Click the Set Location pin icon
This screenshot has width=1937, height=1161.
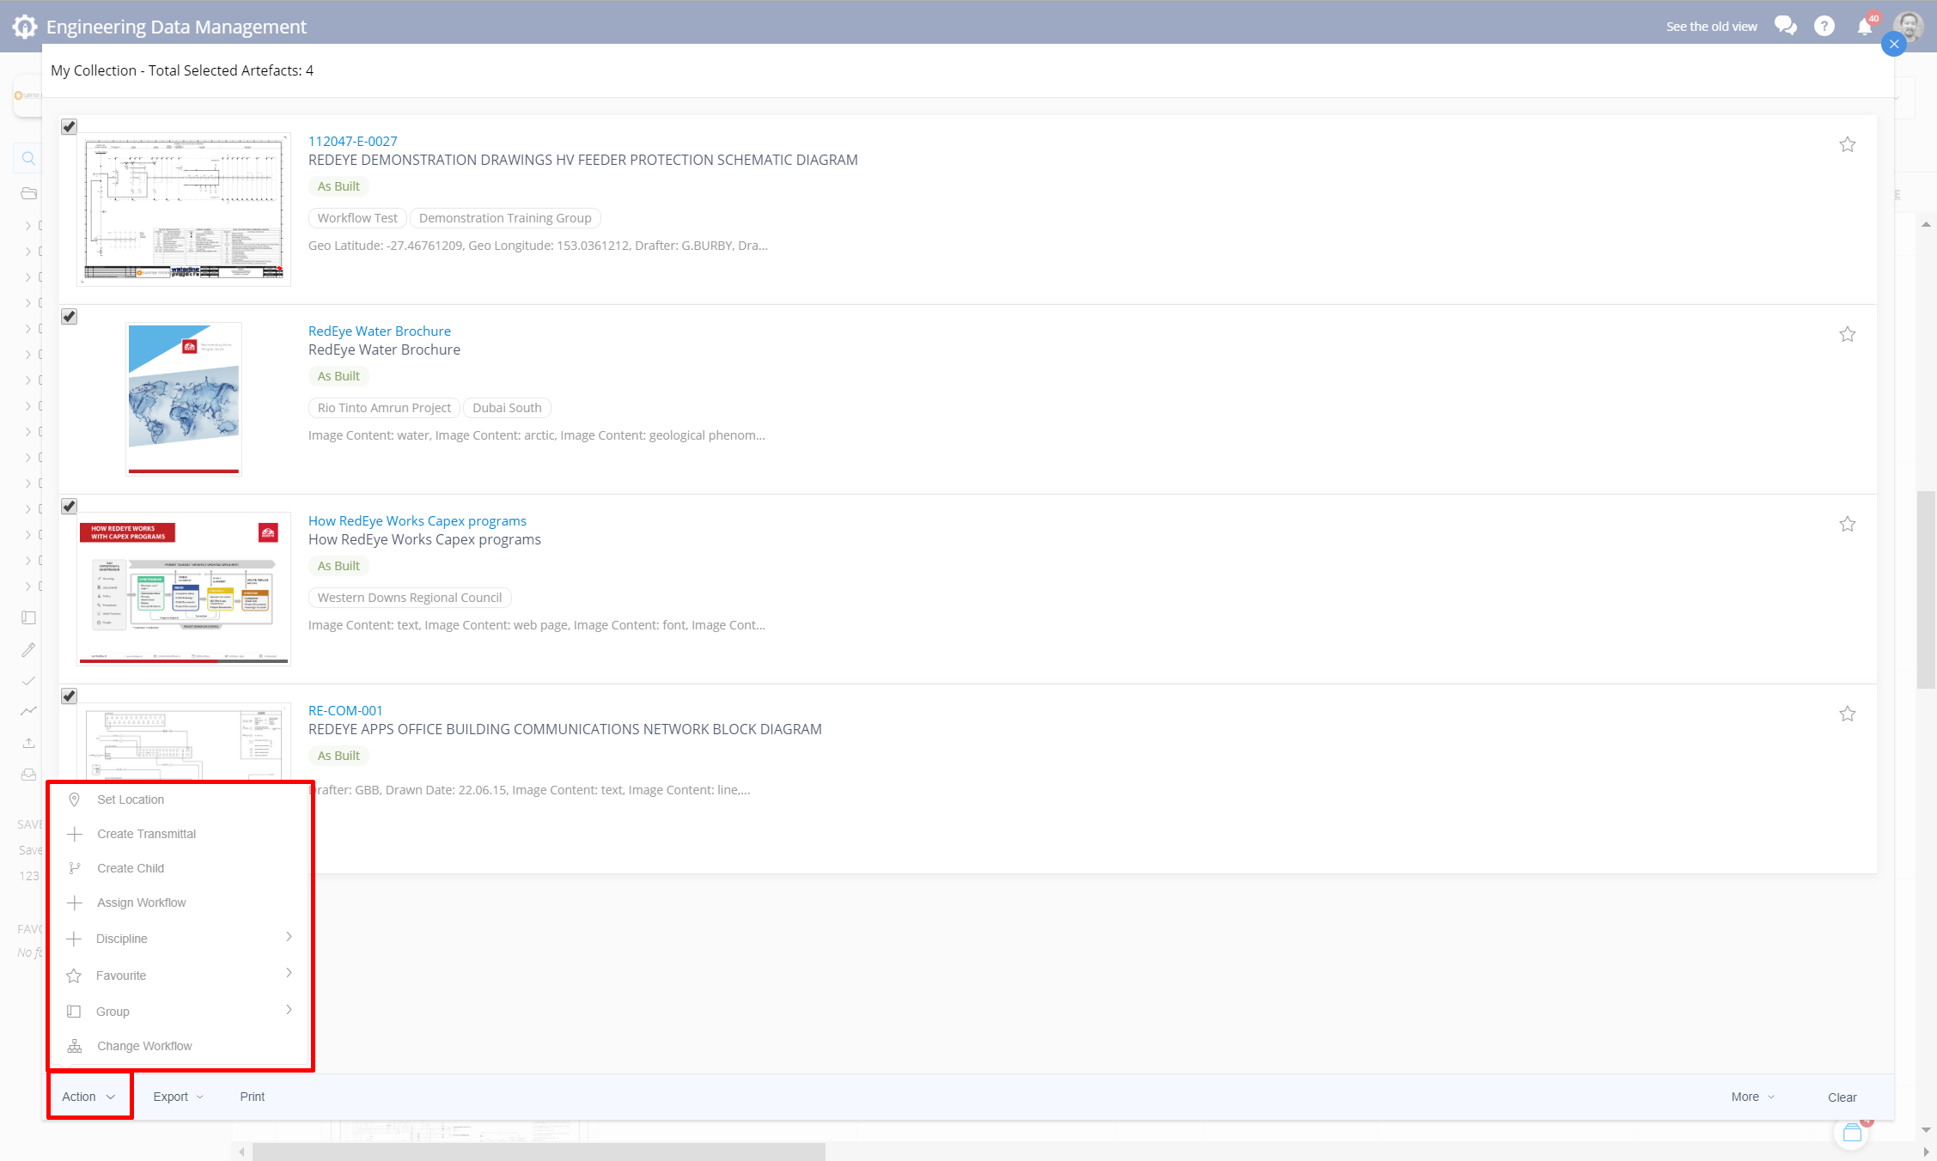pyautogui.click(x=75, y=799)
